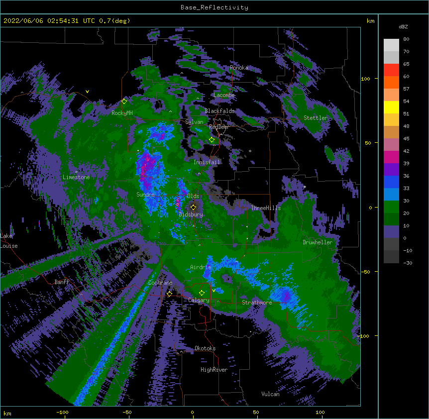Choose the purple 39-36 dBZ legend swatch
Image resolution: width=429 pixels, height=419 pixels.
[391, 170]
